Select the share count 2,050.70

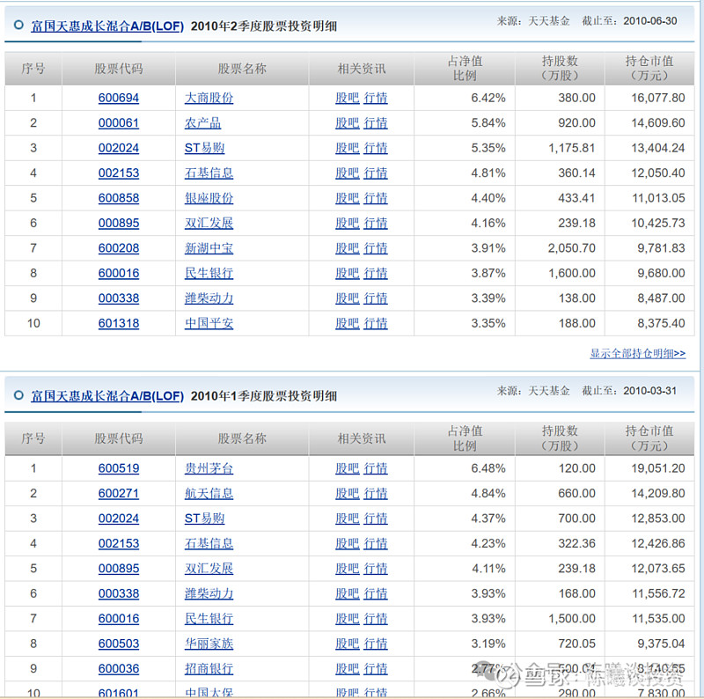571,248
